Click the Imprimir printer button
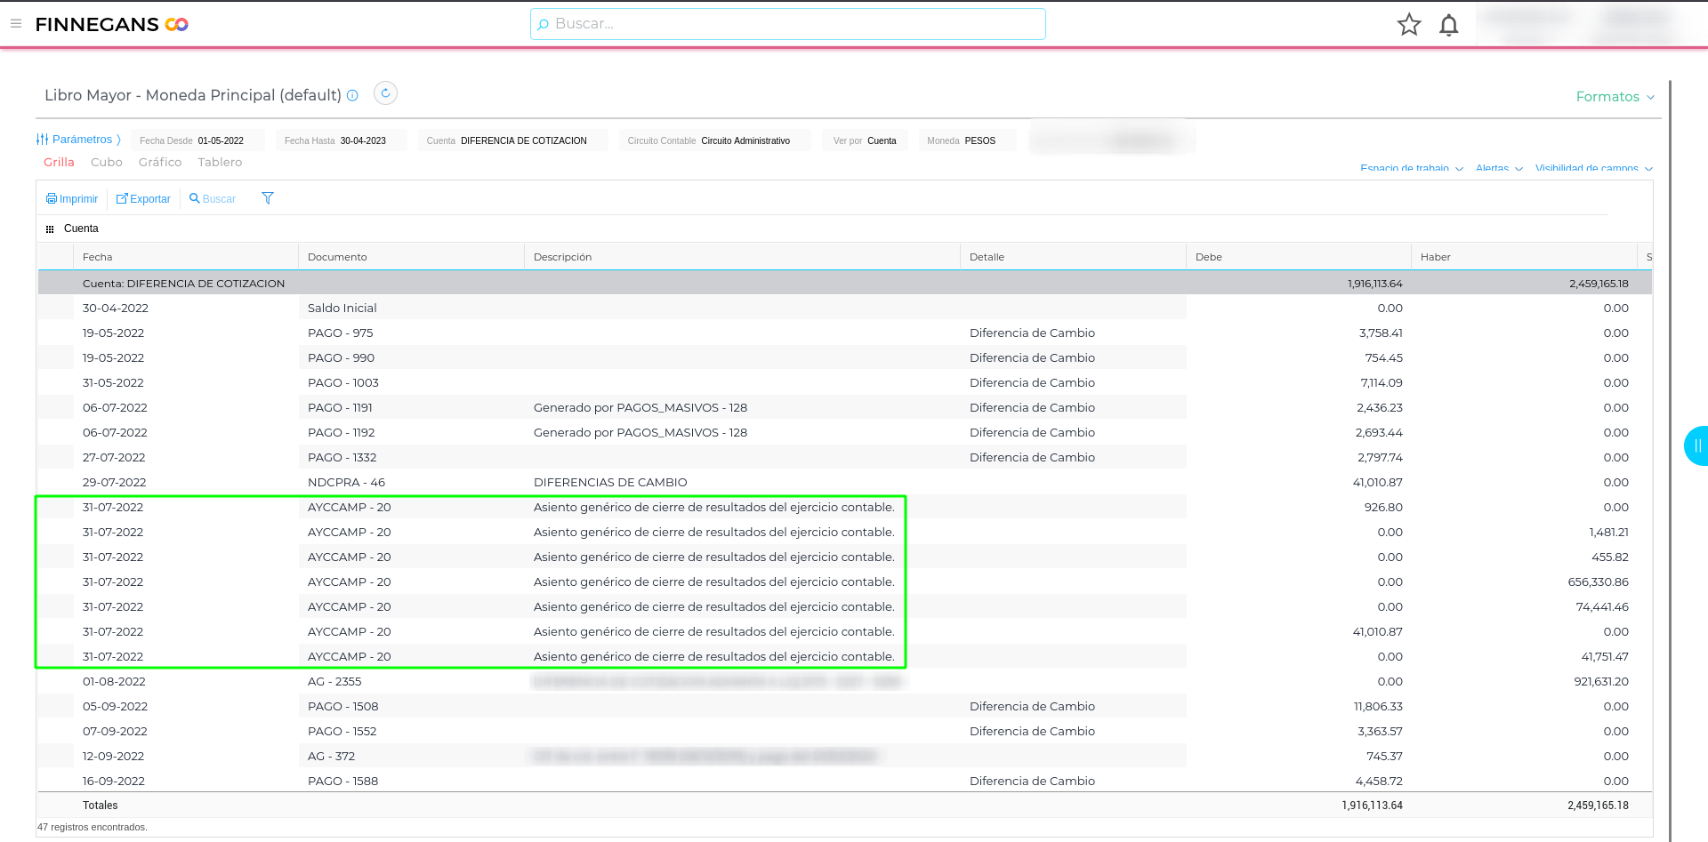Screen dimensions: 1708x842 (72, 199)
